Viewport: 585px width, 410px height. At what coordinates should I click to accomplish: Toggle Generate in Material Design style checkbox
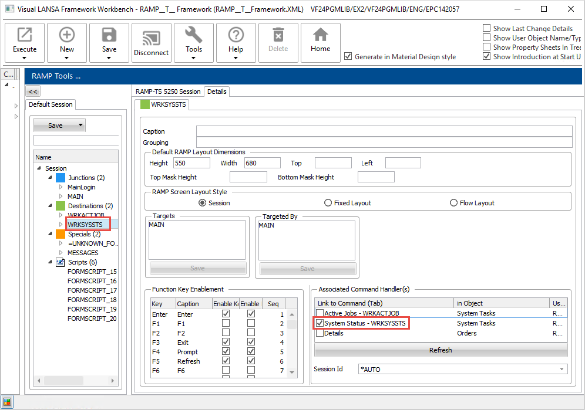[x=348, y=56]
